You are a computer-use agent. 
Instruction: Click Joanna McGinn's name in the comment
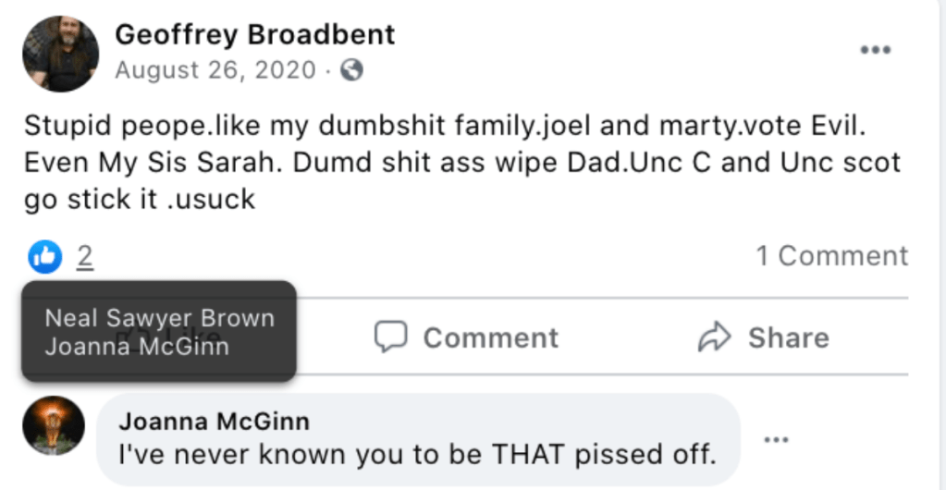214,422
